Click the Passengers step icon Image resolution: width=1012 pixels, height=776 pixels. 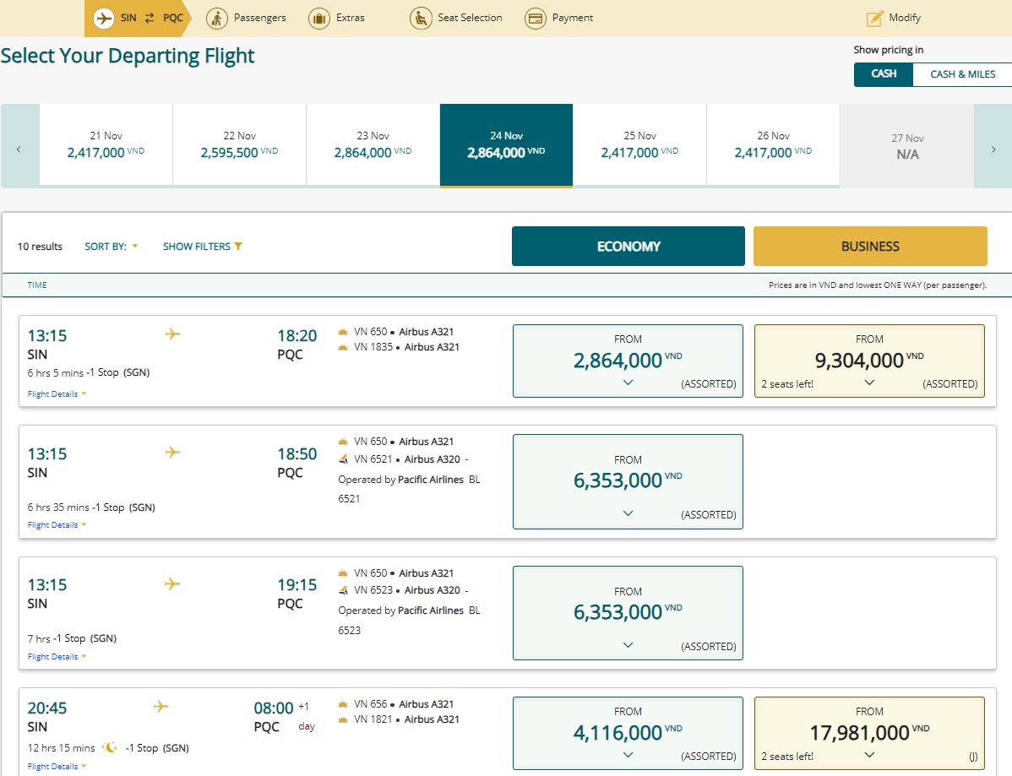tap(217, 18)
